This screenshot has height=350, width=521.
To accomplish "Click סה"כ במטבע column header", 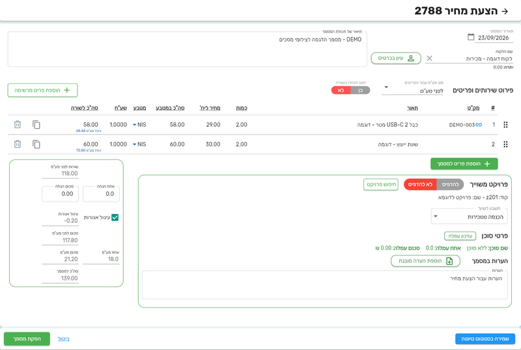I will [170, 108].
